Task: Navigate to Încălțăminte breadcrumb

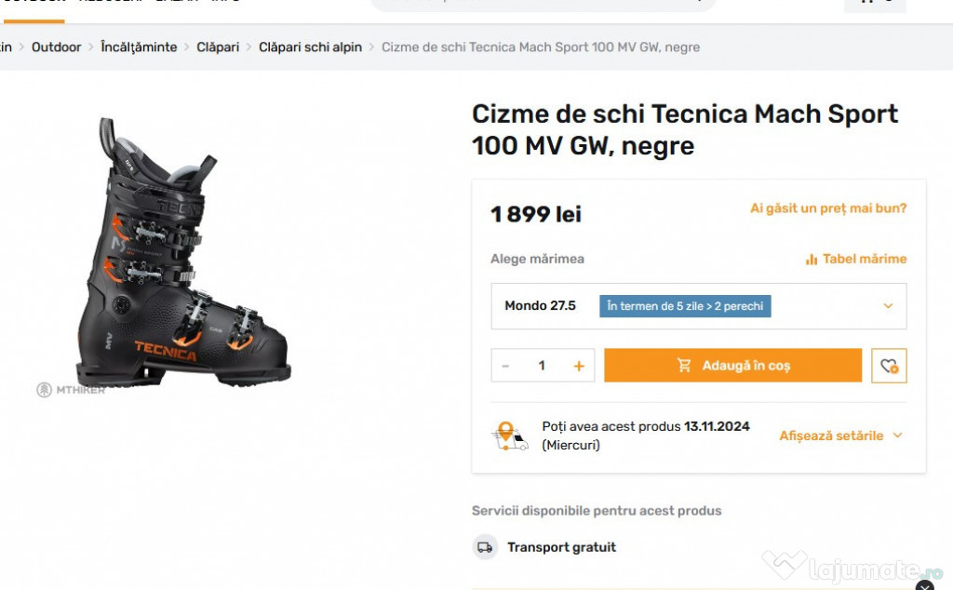Action: 139,47
